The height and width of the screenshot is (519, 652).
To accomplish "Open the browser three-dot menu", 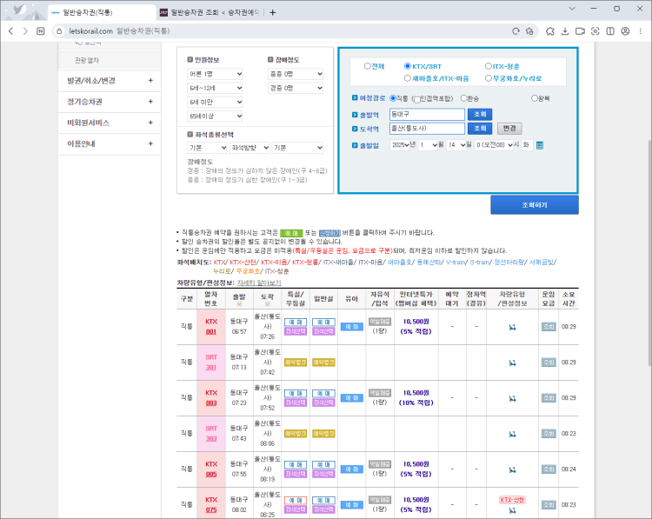I will pos(641,31).
